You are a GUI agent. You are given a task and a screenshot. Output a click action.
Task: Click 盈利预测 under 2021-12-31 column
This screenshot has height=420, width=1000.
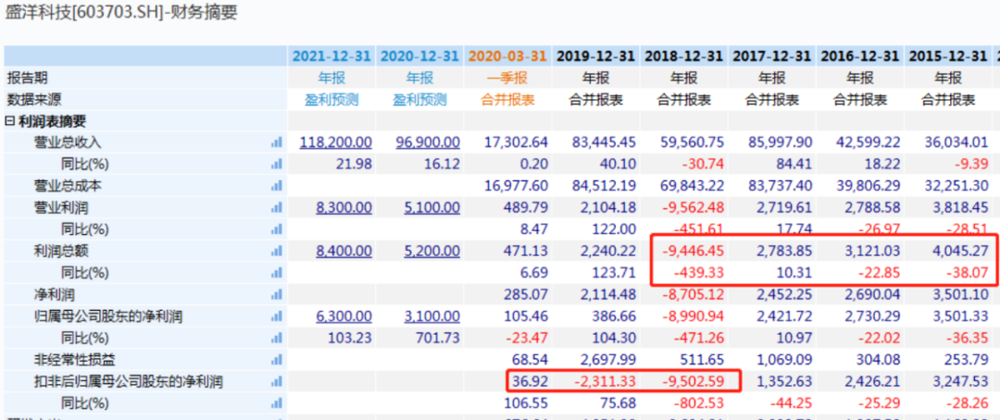click(331, 99)
